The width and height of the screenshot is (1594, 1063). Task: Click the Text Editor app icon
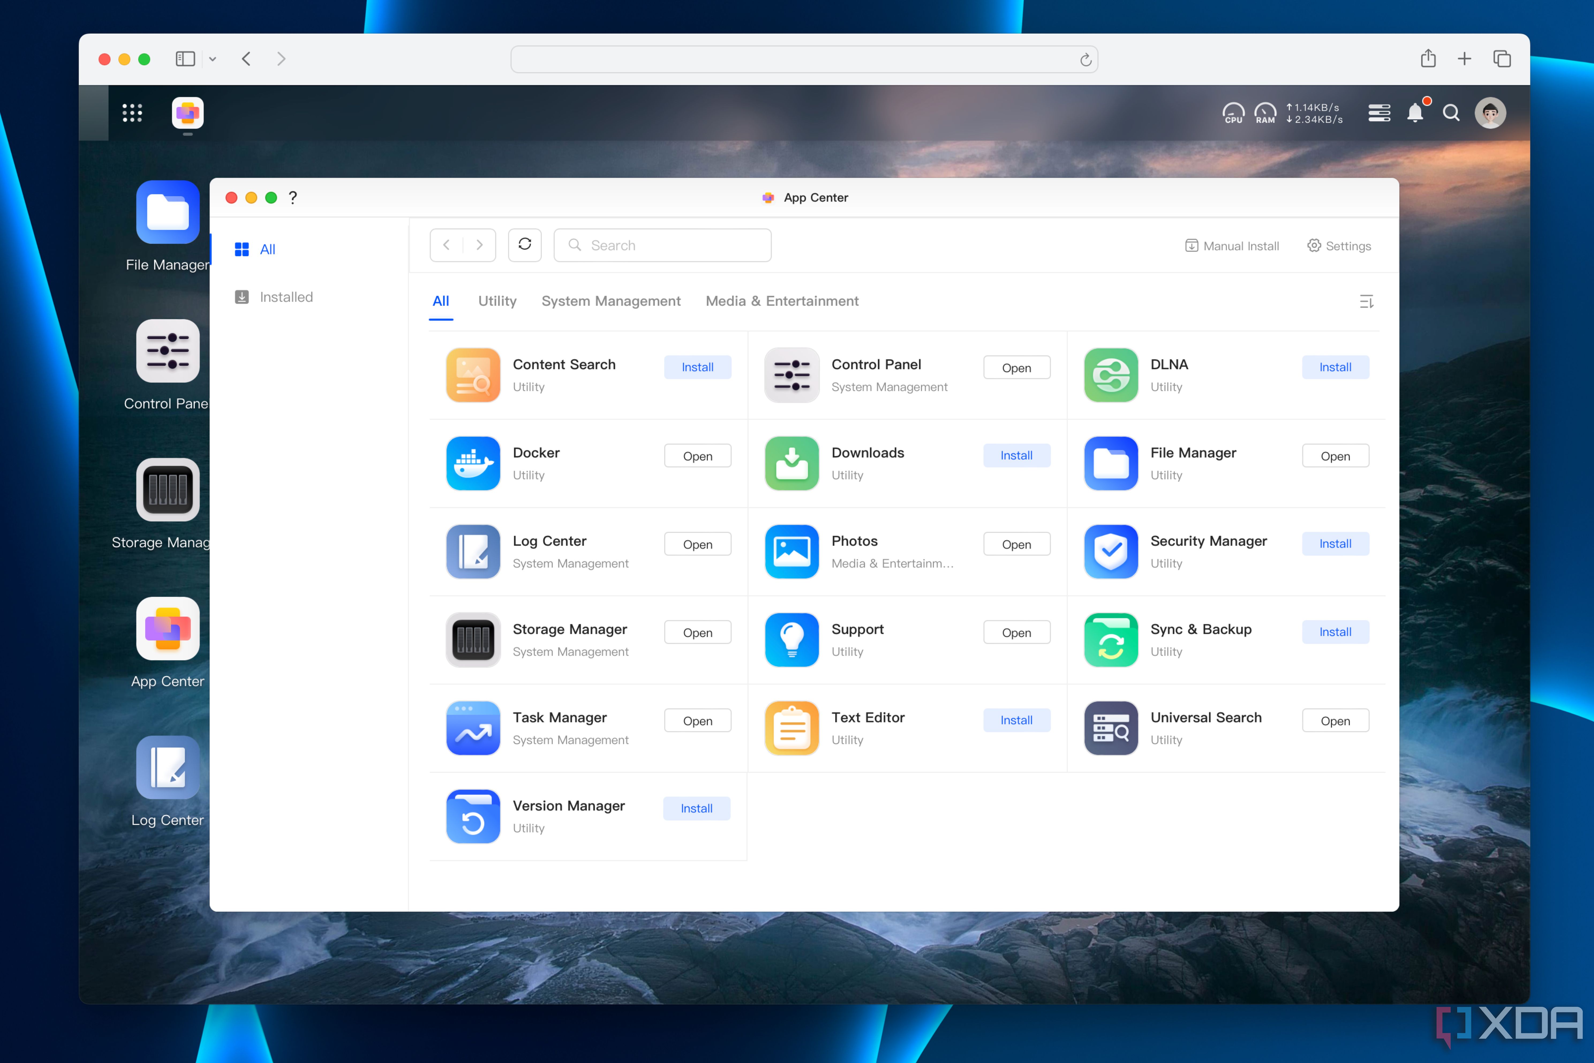pos(792,728)
